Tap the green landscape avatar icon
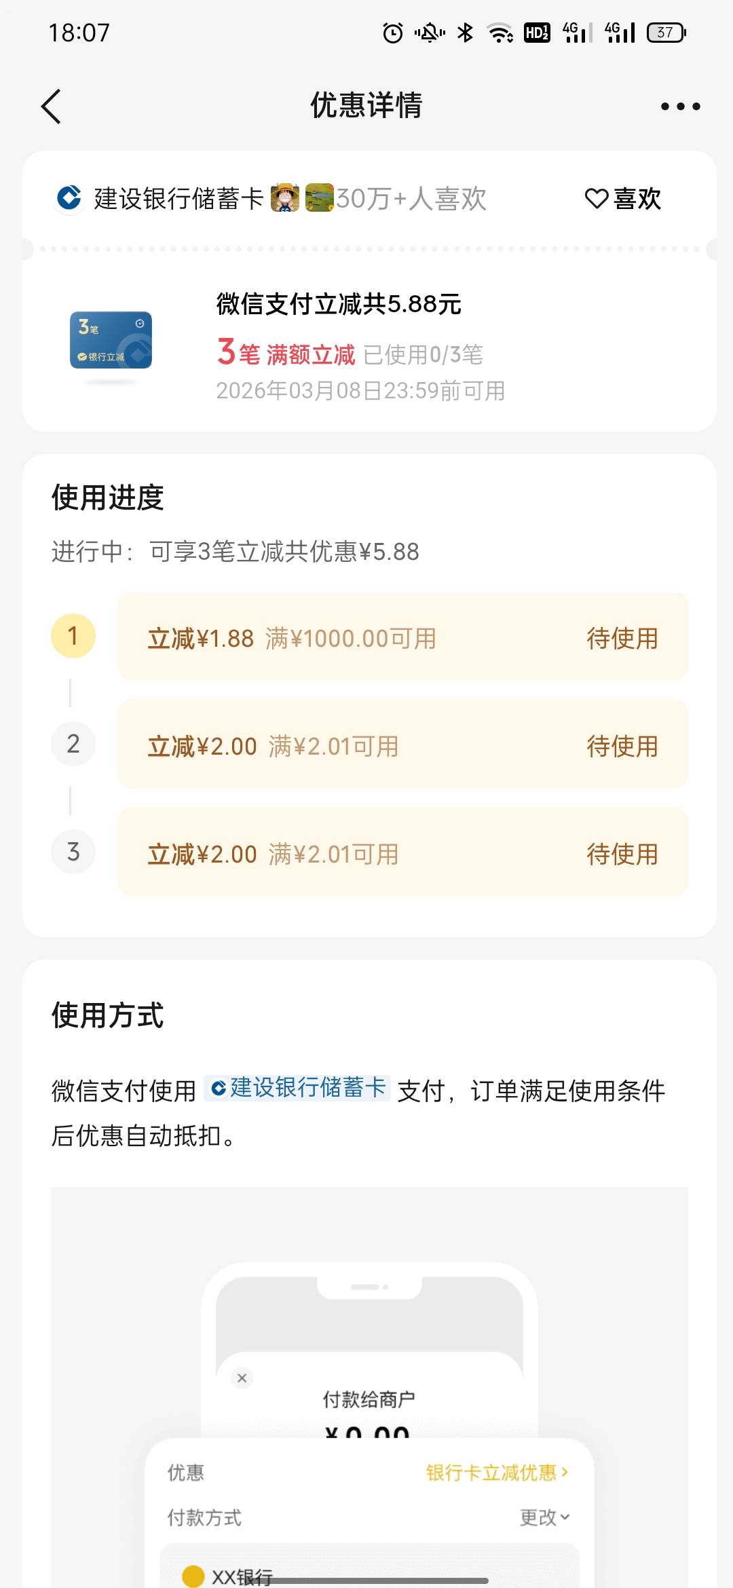This screenshot has height=1588, width=733. [x=319, y=198]
